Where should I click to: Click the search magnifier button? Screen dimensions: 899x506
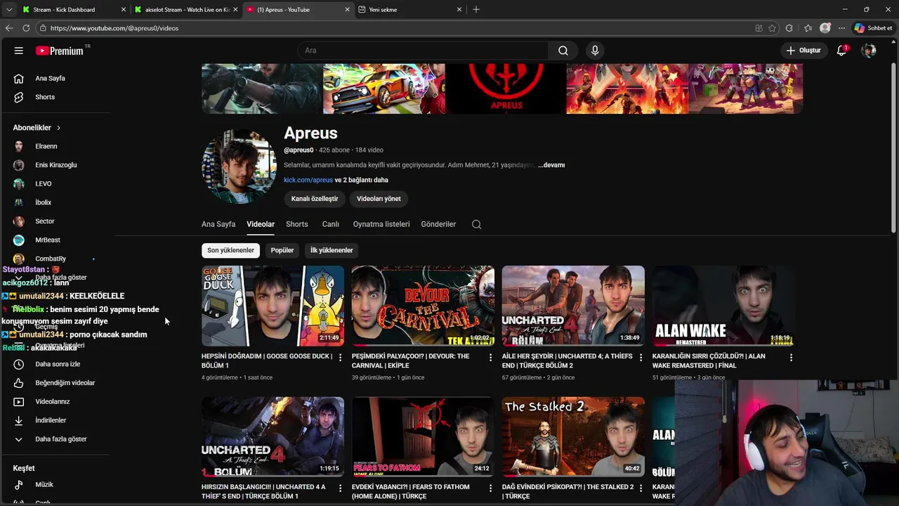tap(563, 51)
